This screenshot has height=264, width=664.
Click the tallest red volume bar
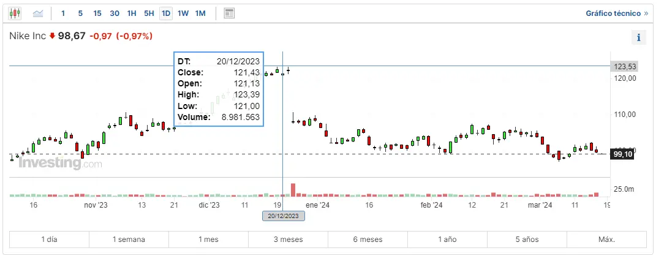pos(293,190)
